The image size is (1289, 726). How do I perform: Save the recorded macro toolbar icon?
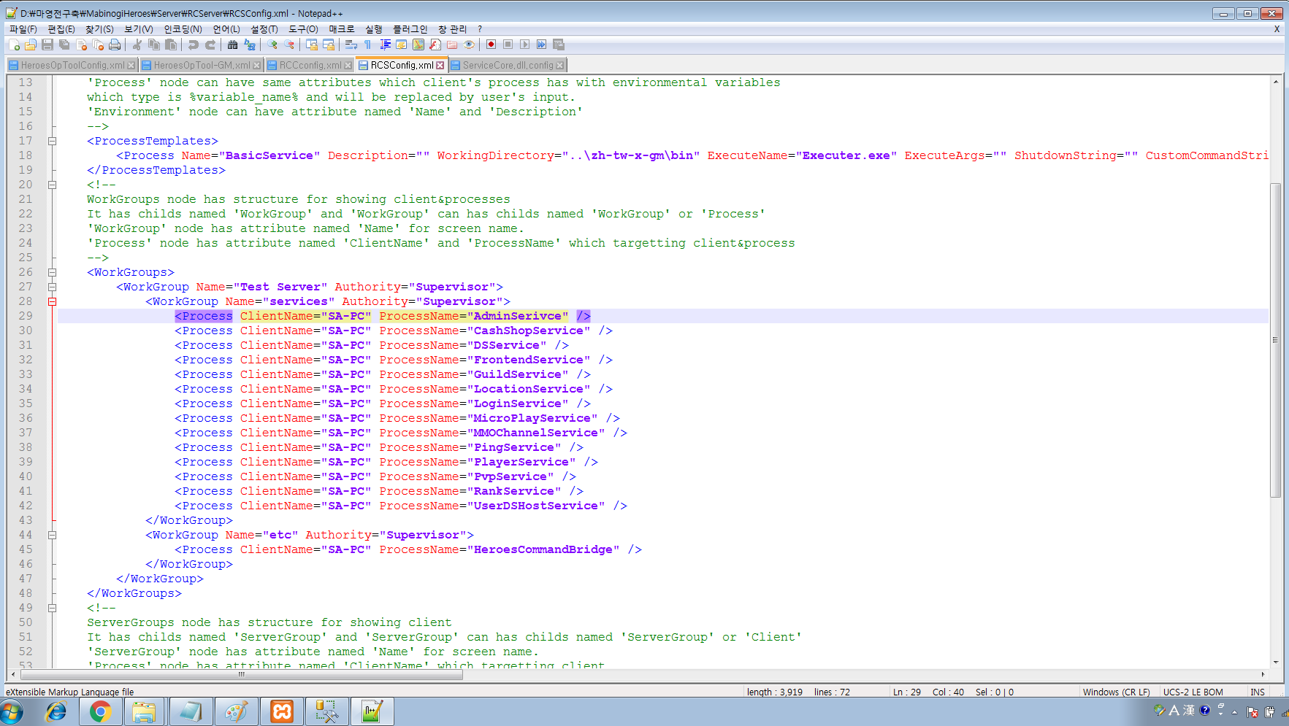(x=559, y=45)
